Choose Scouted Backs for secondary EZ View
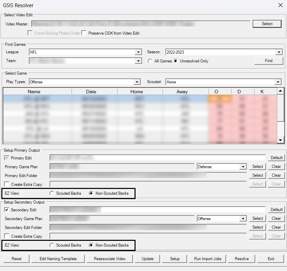287x271 pixels. (x=52, y=245)
